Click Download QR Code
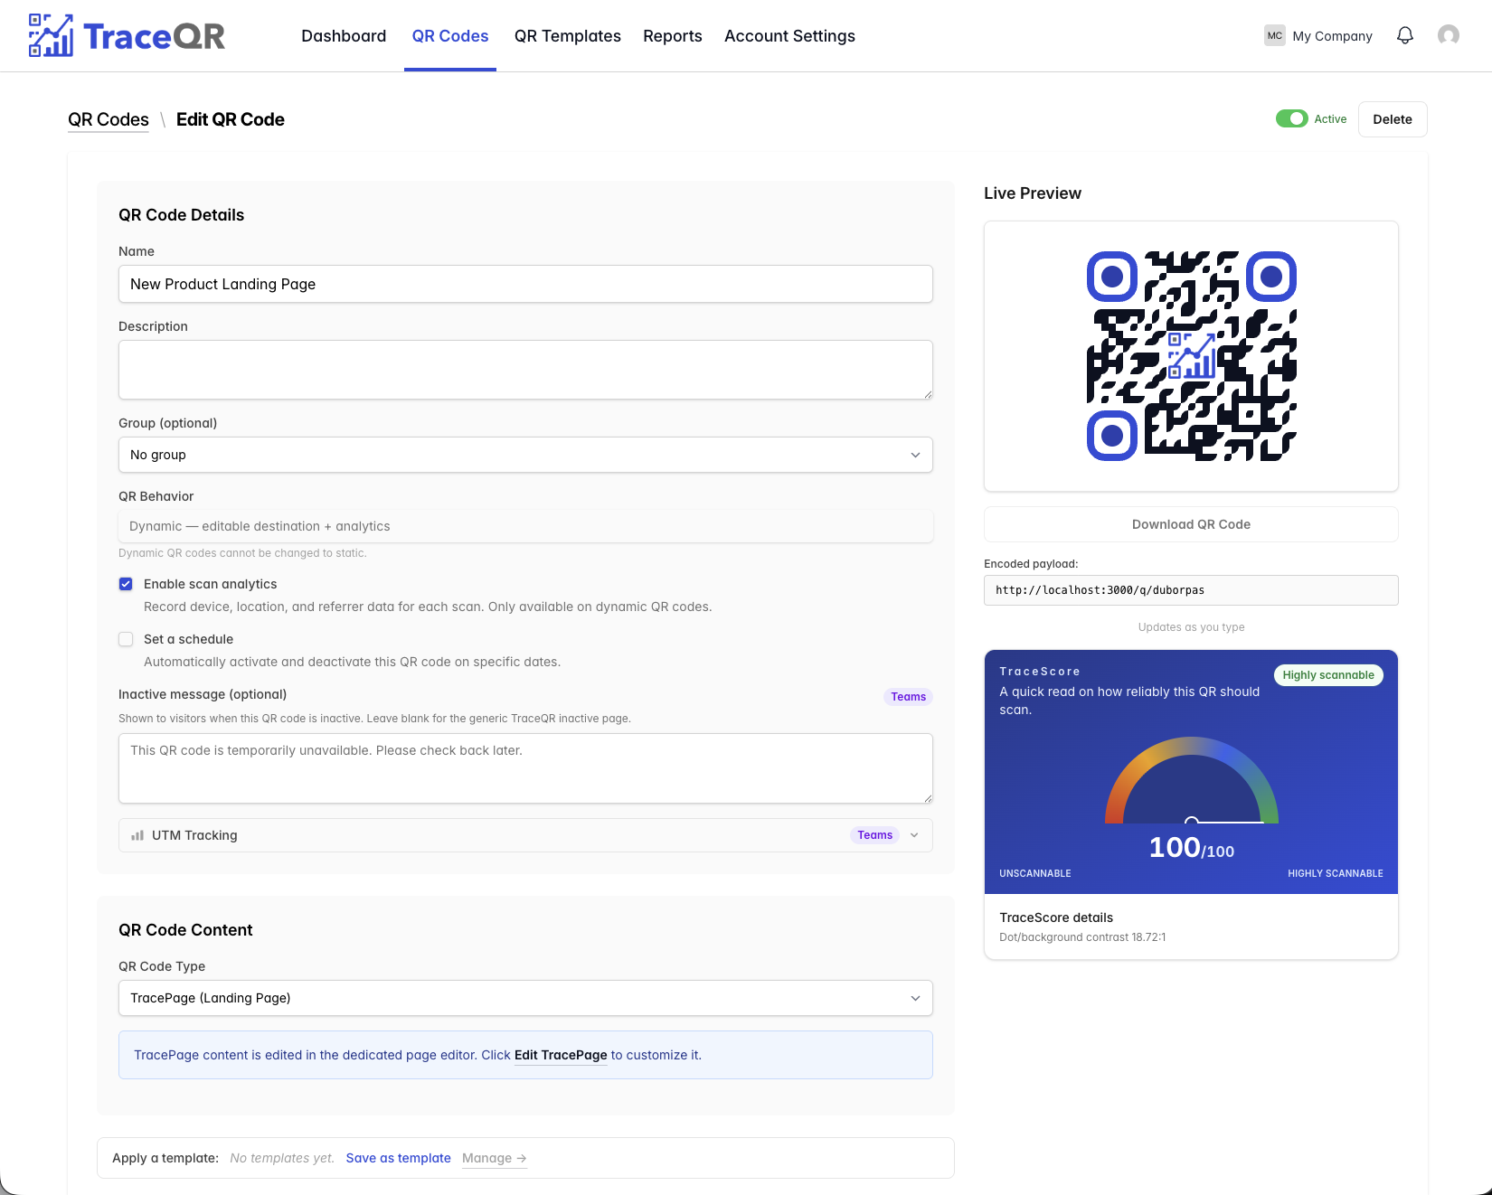This screenshot has height=1195, width=1492. tap(1191, 524)
